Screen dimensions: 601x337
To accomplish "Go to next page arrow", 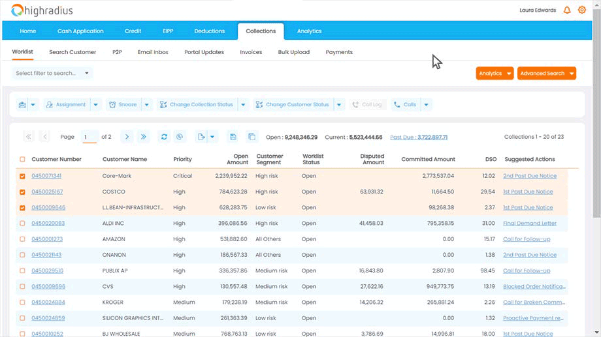I will click(127, 137).
